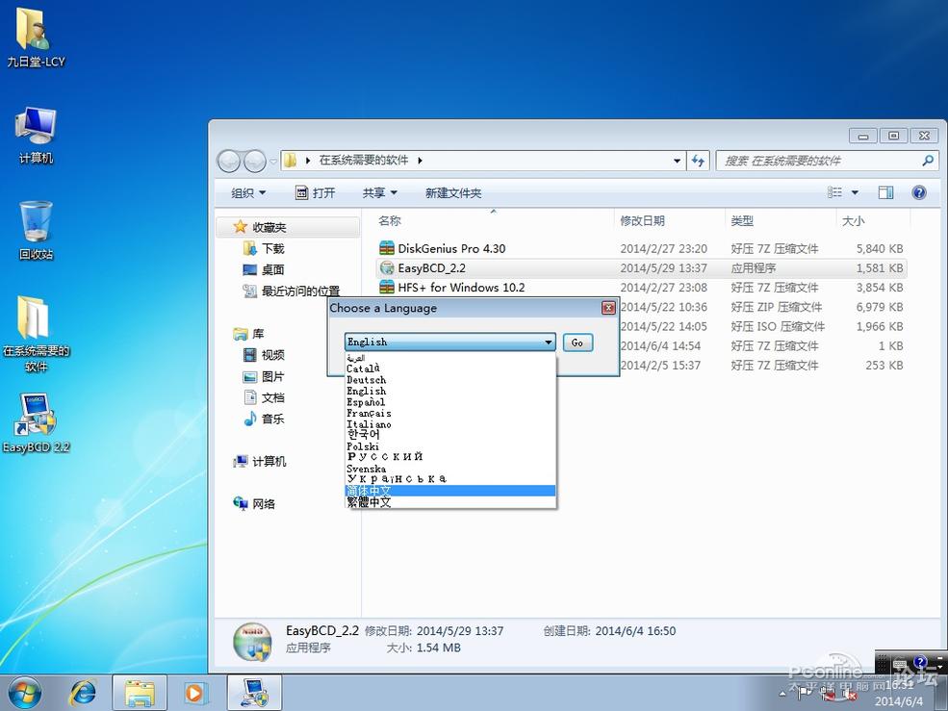Open Explorer help icon
Viewport: 948px width, 711px height.
[919, 192]
